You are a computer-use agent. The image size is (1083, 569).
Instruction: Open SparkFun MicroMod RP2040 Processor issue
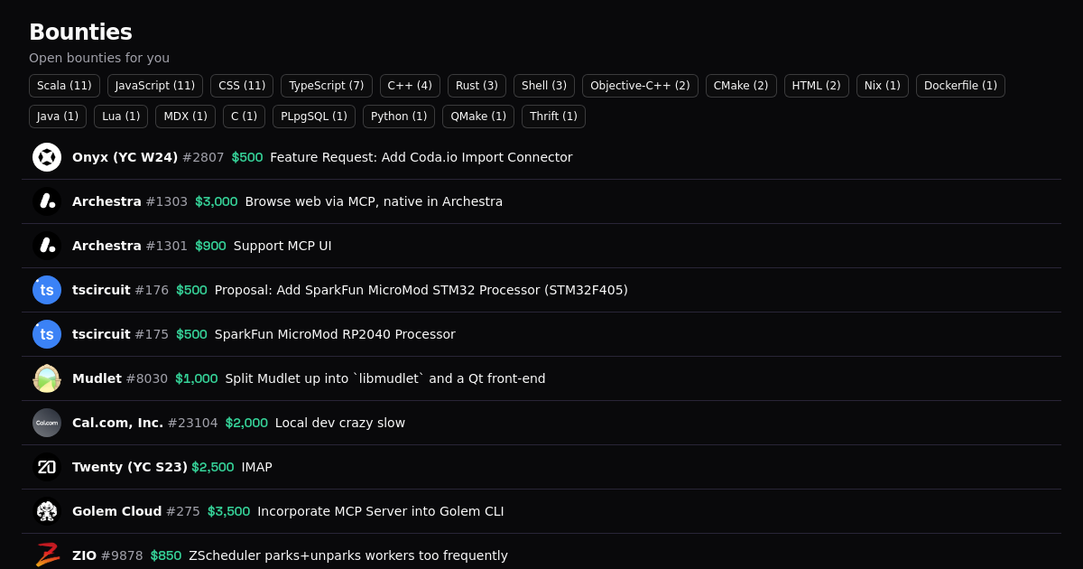pyautogui.click(x=335, y=334)
